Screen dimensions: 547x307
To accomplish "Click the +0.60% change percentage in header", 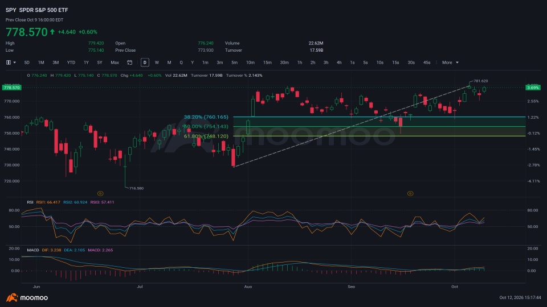I will click(x=88, y=32).
